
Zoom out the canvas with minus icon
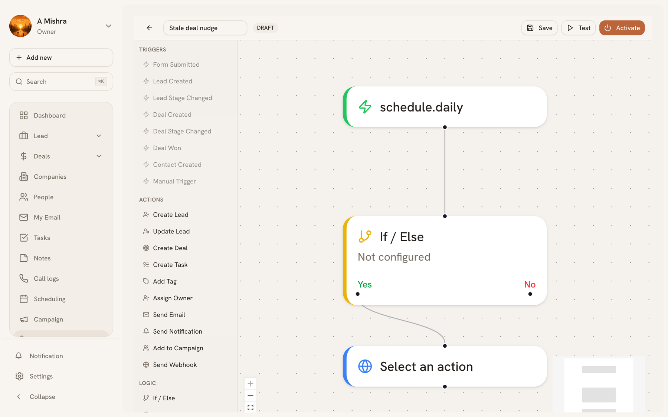pyautogui.click(x=250, y=396)
